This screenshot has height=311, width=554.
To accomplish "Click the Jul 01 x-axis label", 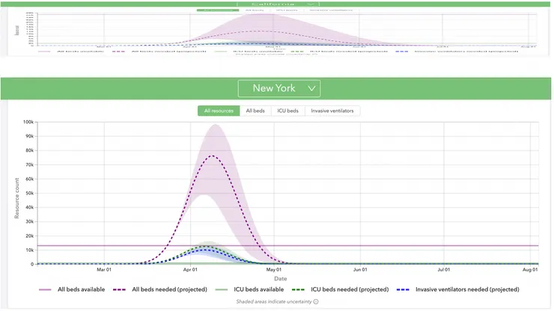I will (444, 270).
